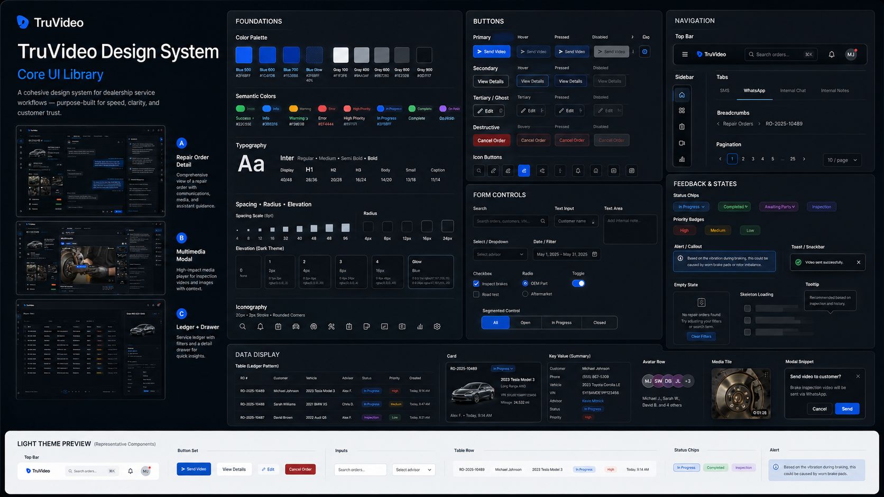Click next page chevron in Pagination
The image size is (884, 497).
pos(804,159)
